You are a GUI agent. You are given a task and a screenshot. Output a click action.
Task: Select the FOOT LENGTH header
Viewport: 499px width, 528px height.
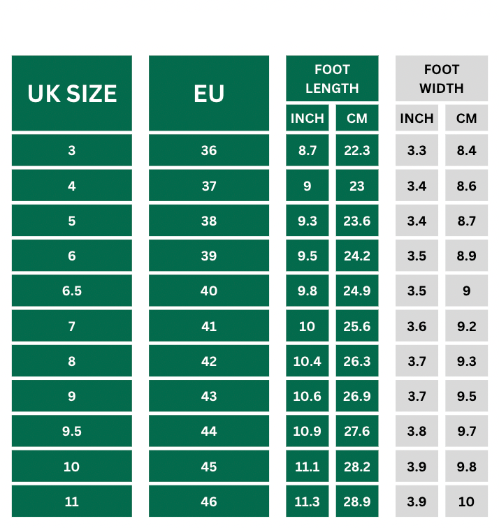tap(332, 78)
